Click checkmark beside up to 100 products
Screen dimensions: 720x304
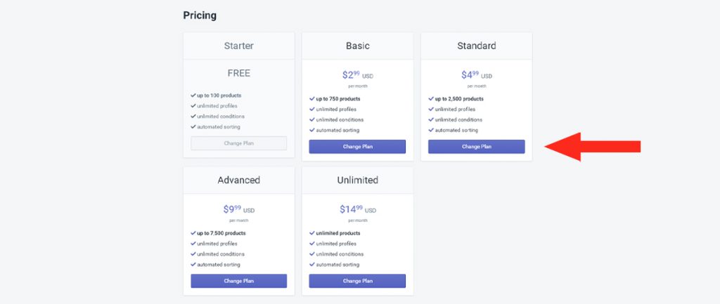[x=193, y=95]
